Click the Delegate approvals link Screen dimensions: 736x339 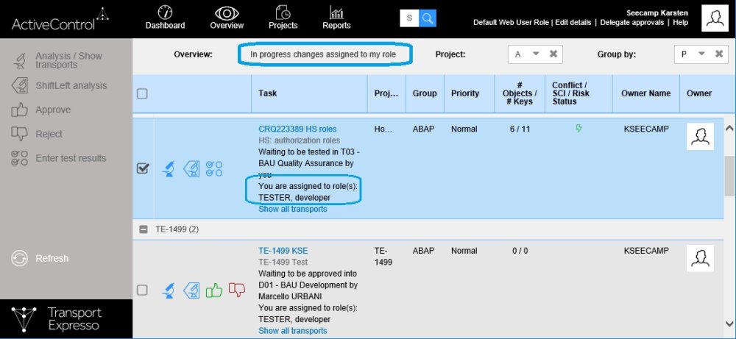coord(631,23)
